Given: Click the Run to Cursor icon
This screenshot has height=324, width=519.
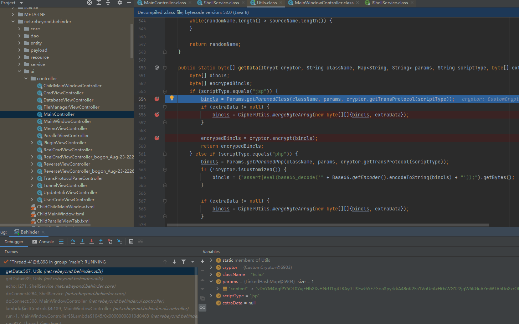Looking at the screenshot, I should click(x=119, y=241).
